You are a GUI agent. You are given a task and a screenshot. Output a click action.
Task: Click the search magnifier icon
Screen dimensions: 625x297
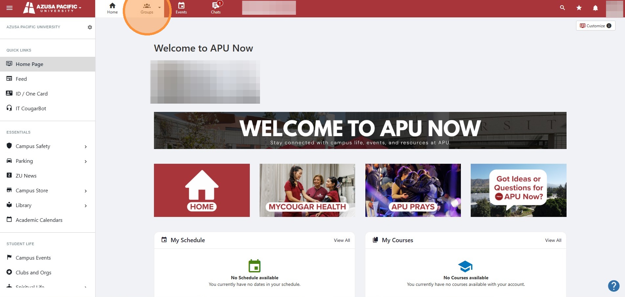click(562, 8)
